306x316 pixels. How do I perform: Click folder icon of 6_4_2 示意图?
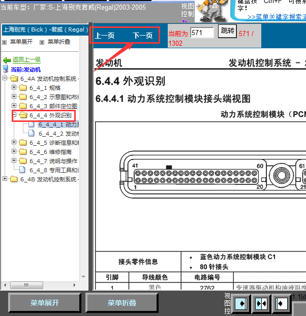23,97
